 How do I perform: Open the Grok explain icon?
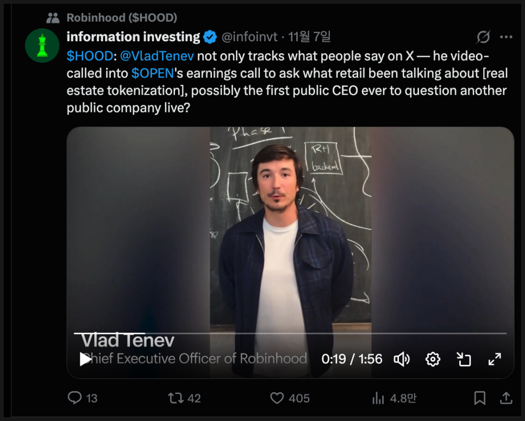click(483, 37)
